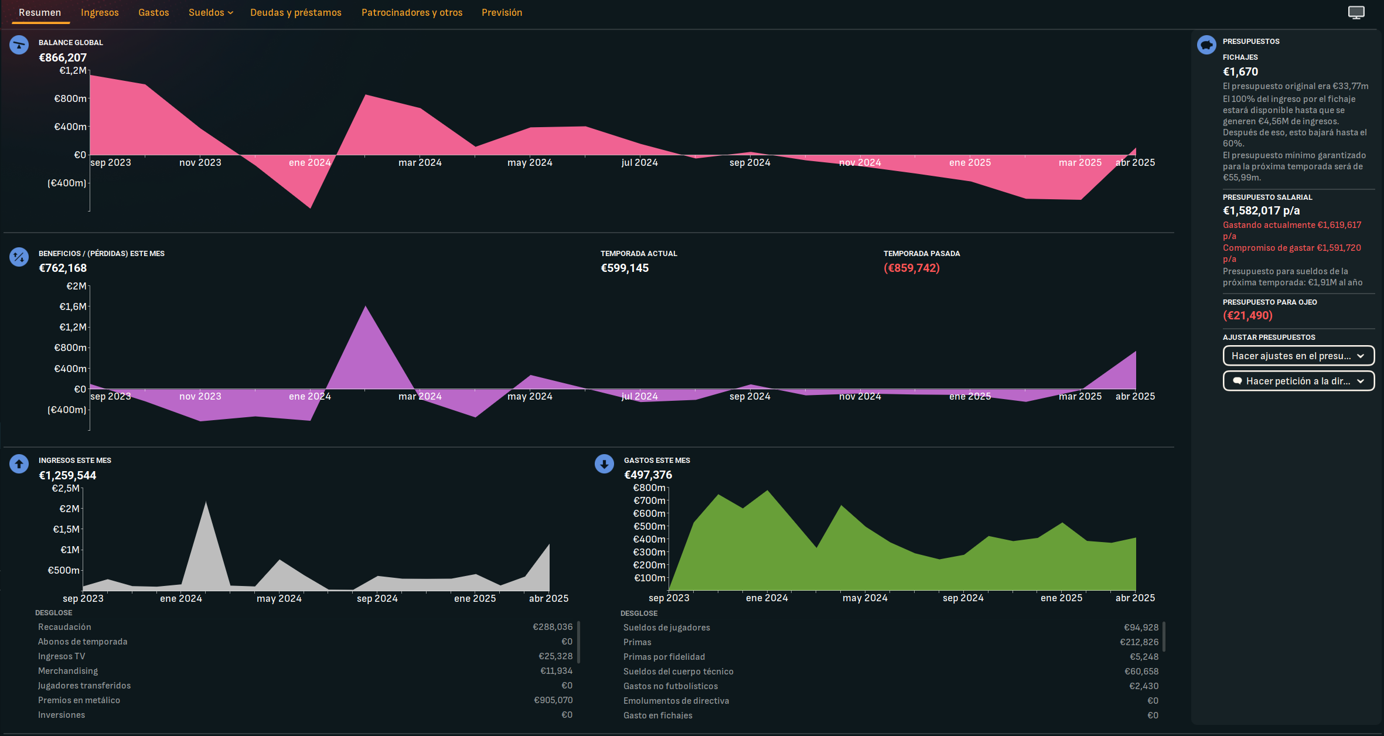The image size is (1384, 736).
Task: Click the Temporada Actual value €599,145
Action: [x=625, y=268]
